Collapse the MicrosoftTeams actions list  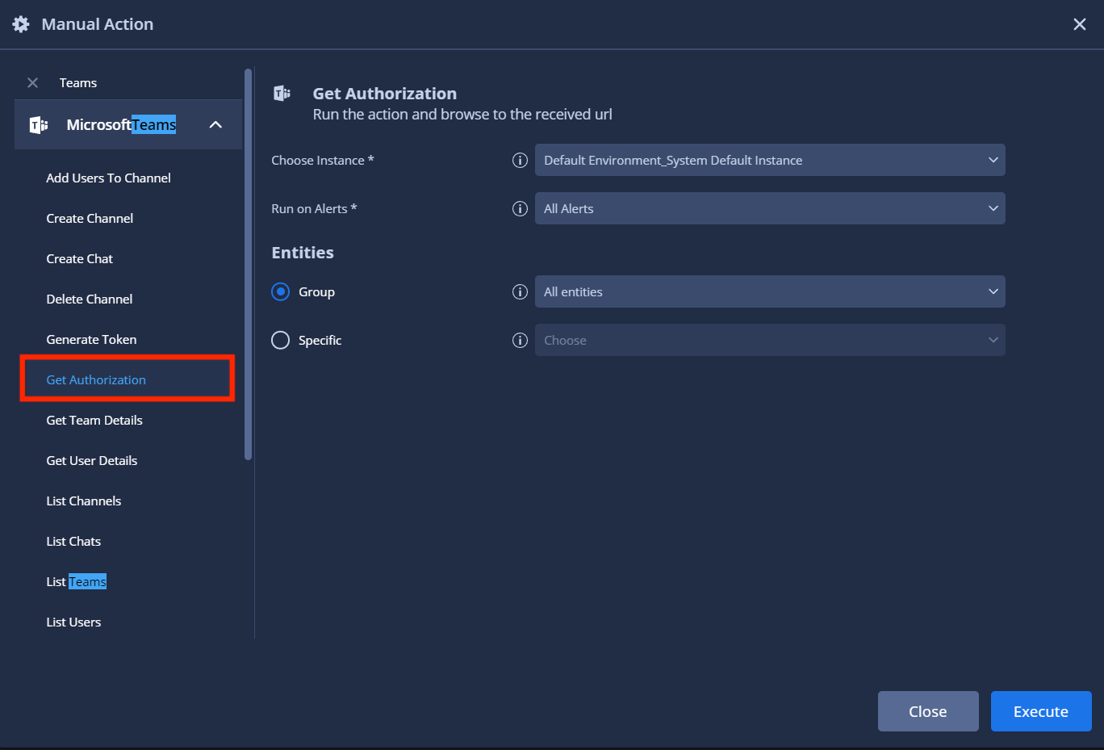pos(215,125)
